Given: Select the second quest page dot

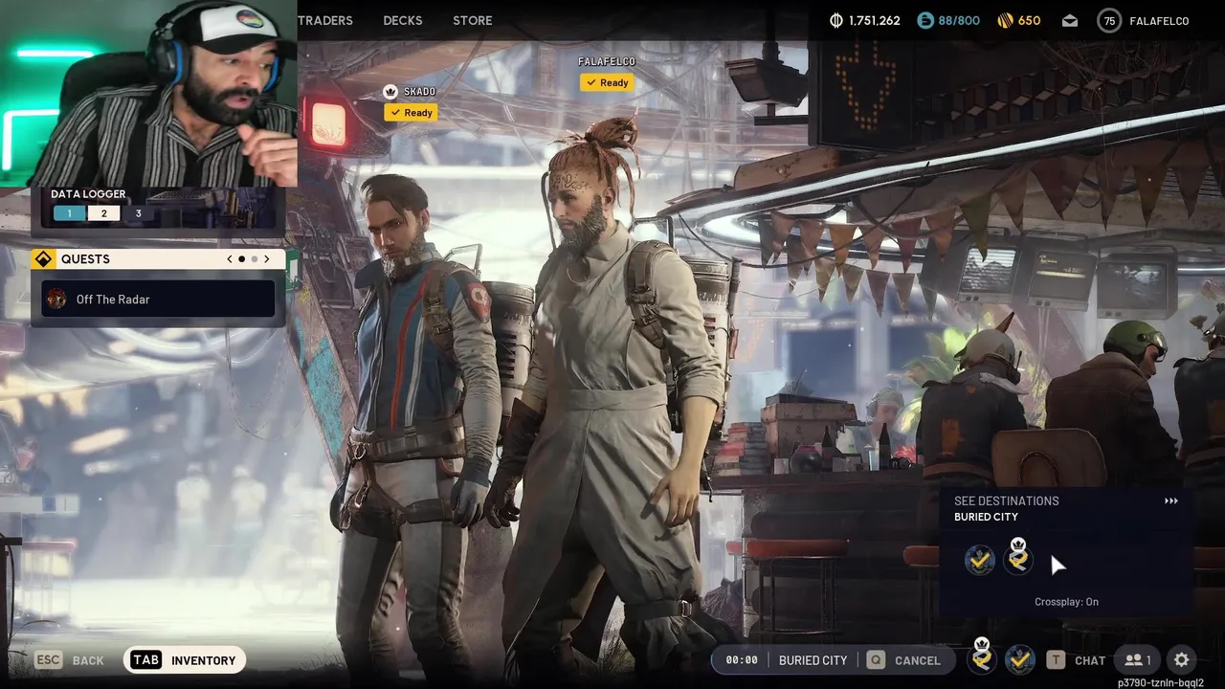Looking at the screenshot, I should [x=255, y=259].
